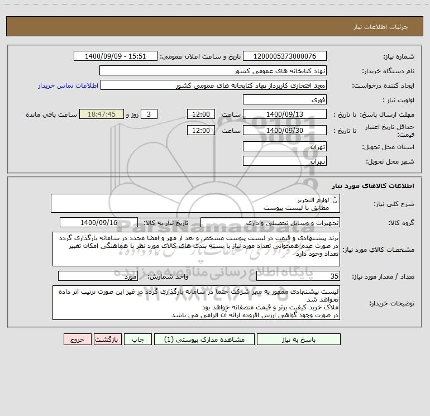Click the مهلت ارسال پاسخ label
This screenshot has height=416, width=430.
pyautogui.click(x=387, y=114)
